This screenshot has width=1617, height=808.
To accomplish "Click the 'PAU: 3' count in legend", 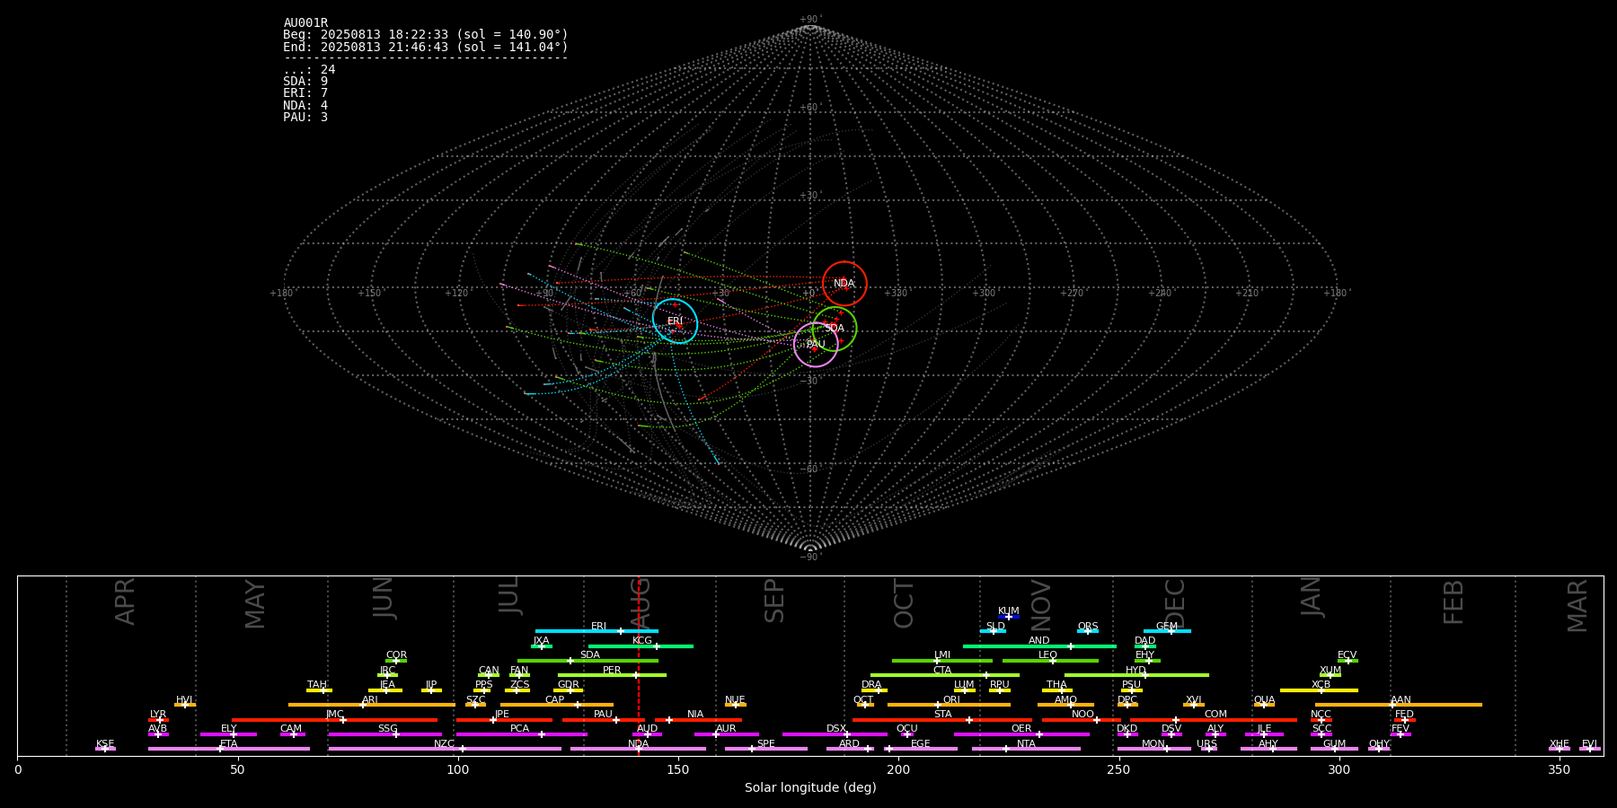I will 305,118.
